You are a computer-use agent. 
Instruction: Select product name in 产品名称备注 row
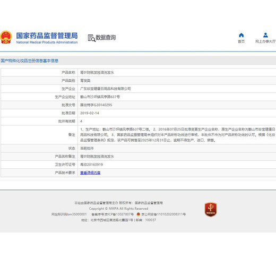pyautogui.click(x=97, y=157)
